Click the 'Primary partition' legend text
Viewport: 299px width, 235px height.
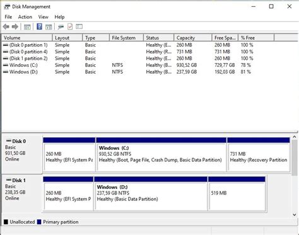(x=61, y=222)
